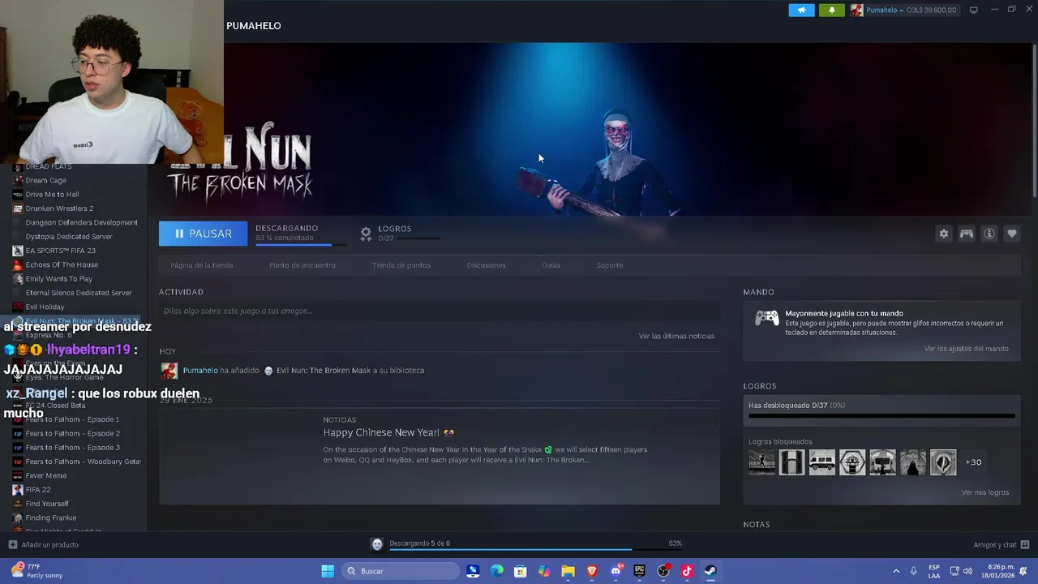The width and height of the screenshot is (1038, 584).
Task: Open Windows Start button
Action: click(x=328, y=571)
